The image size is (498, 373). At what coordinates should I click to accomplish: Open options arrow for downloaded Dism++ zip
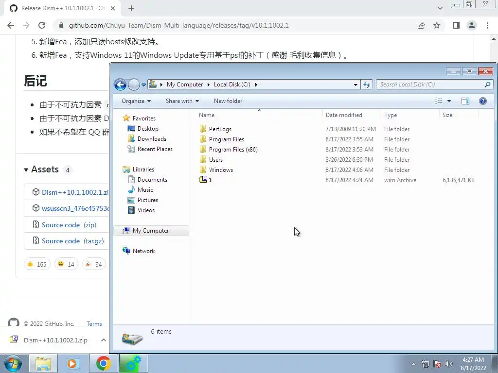point(104,340)
